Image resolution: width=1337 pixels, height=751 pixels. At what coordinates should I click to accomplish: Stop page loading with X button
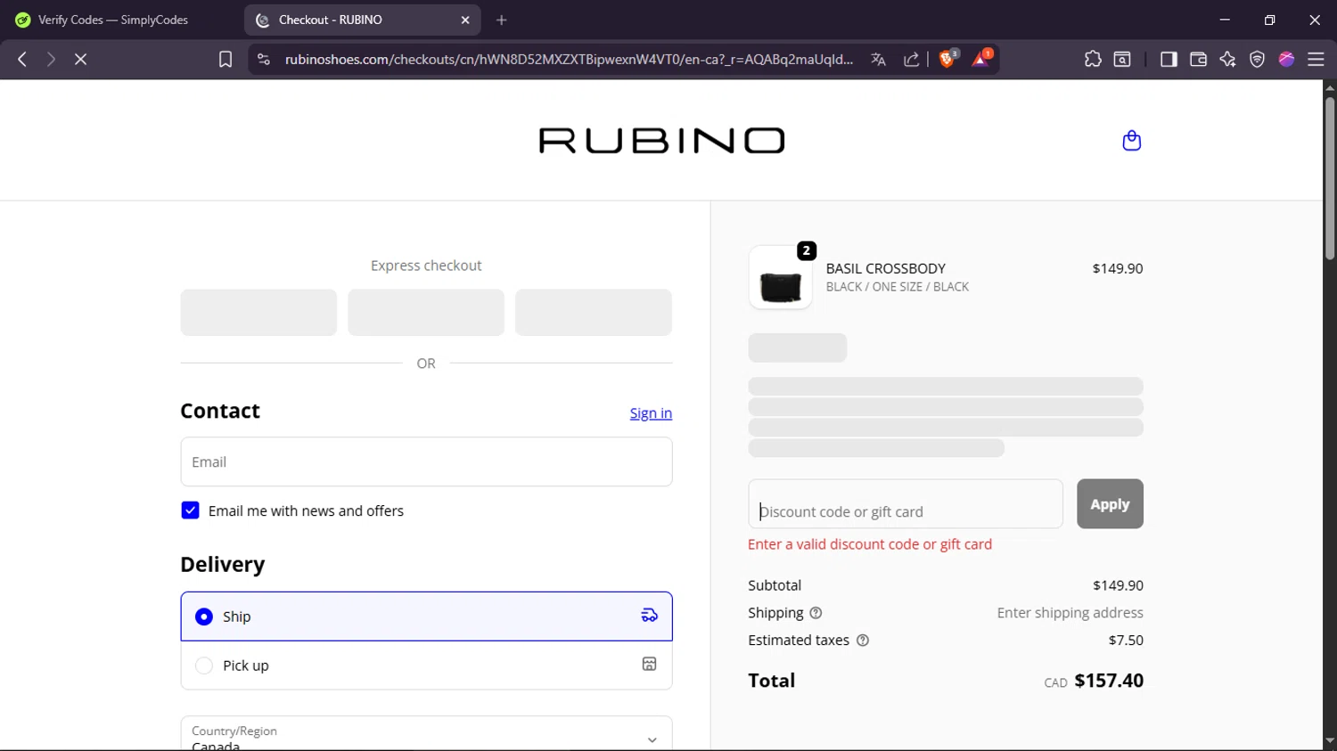pos(80,59)
